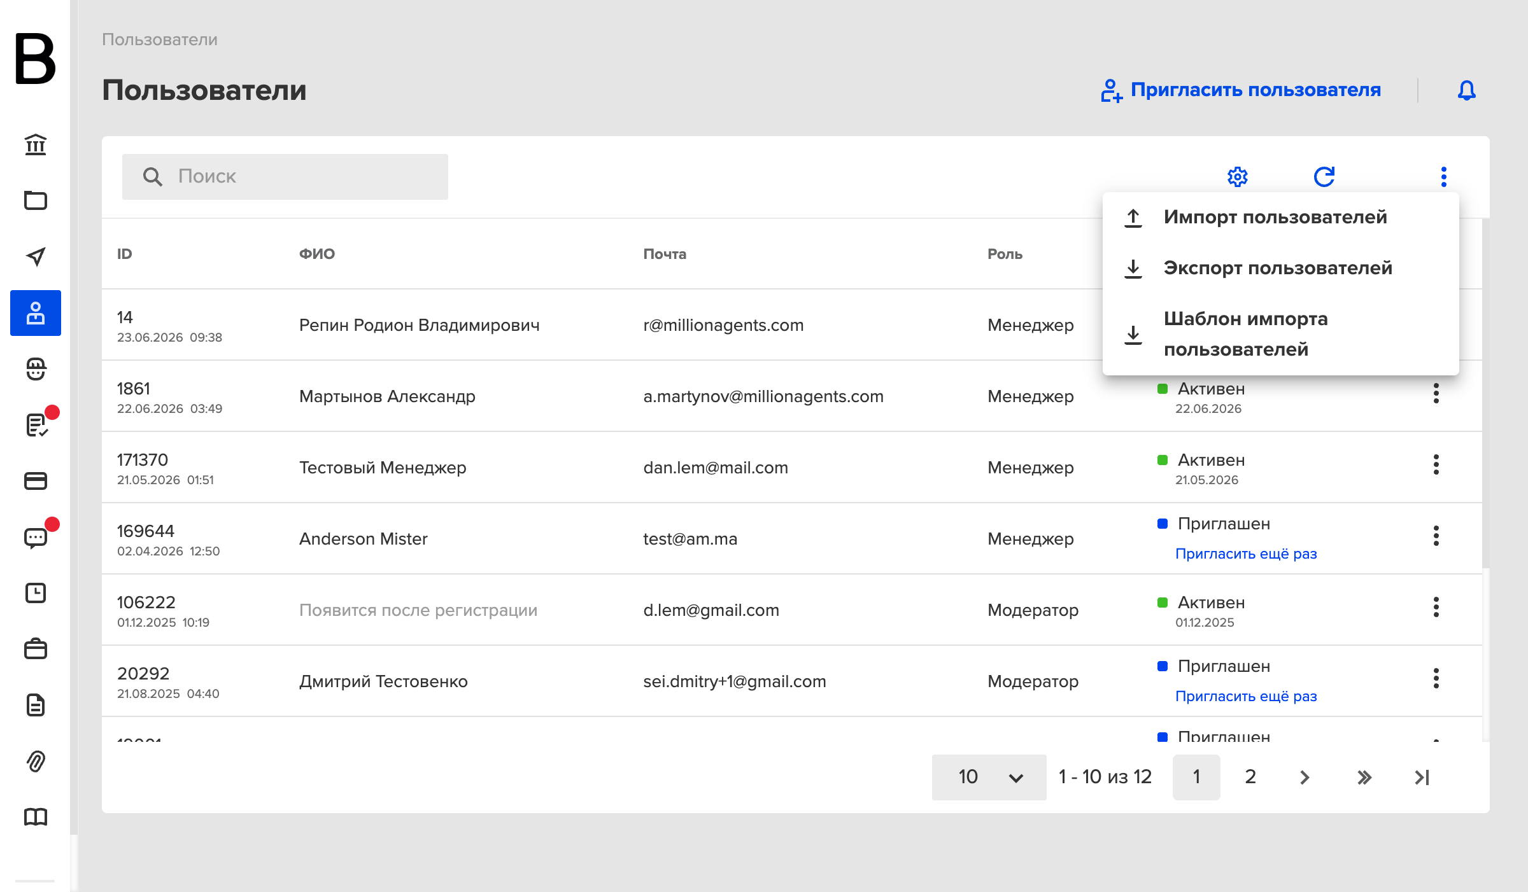Open the paperclip sidebar icon
This screenshot has height=892, width=1528.
[36, 761]
